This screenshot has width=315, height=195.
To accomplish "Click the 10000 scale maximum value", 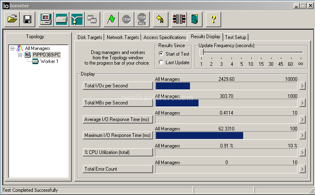I will [291, 79].
